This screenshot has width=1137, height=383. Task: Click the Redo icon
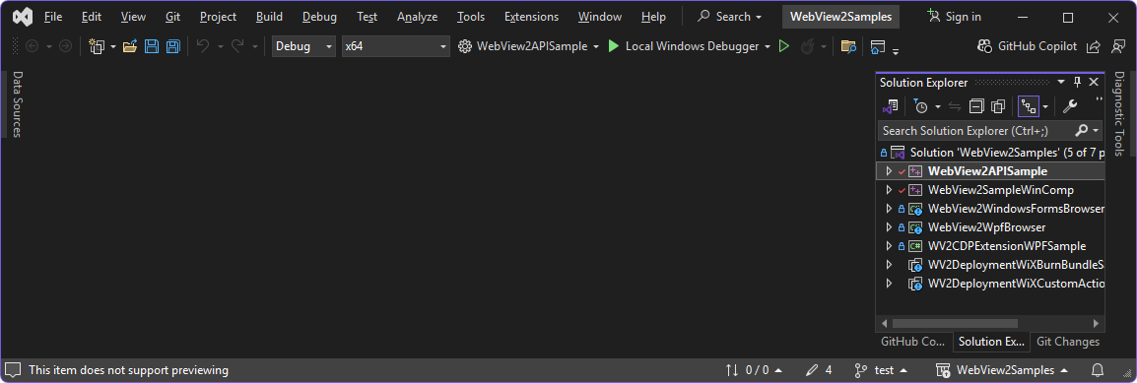237,46
